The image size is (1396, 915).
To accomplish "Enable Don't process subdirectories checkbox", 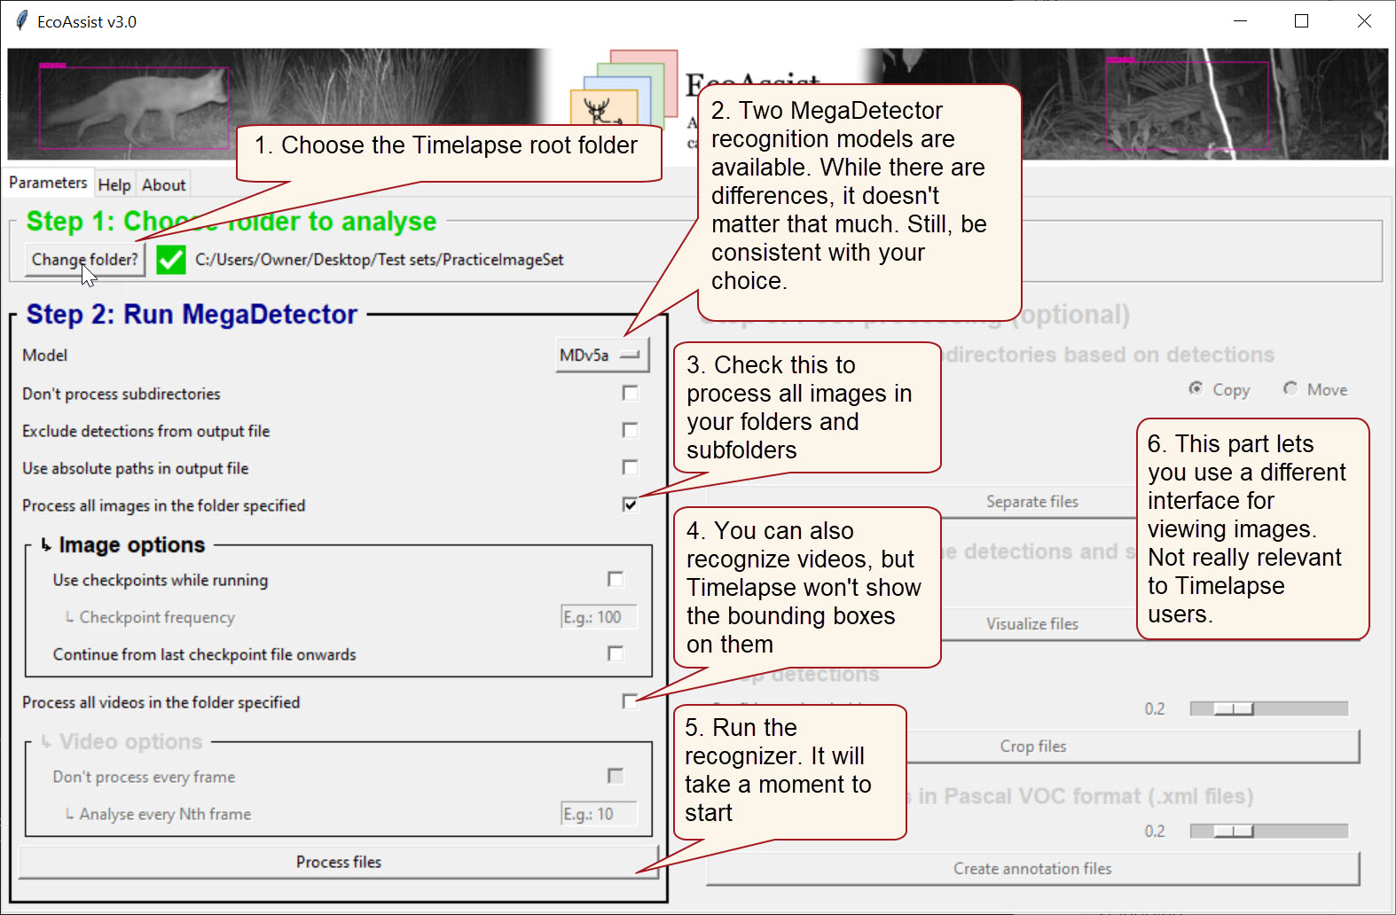I will click(630, 393).
